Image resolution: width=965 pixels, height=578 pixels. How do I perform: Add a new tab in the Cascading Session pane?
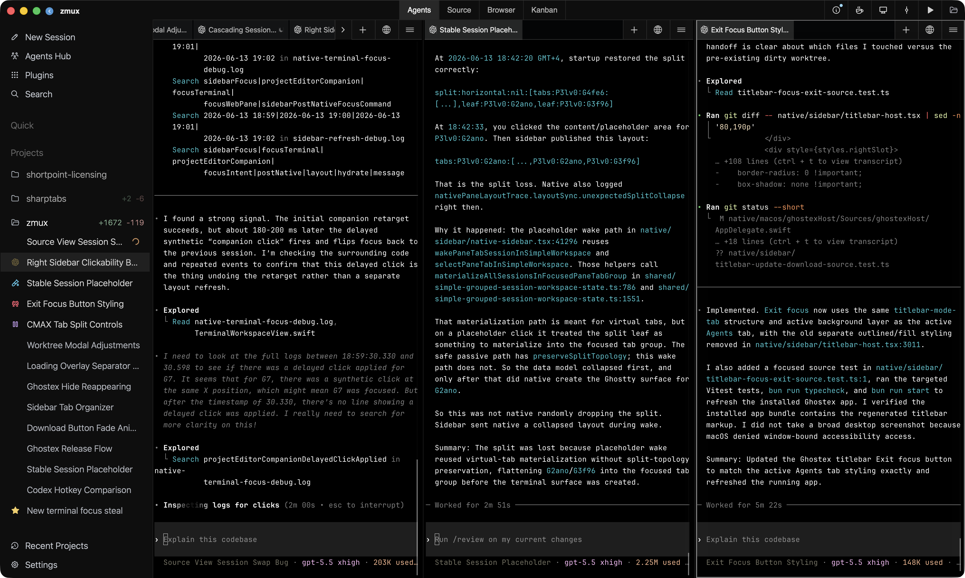tap(363, 30)
